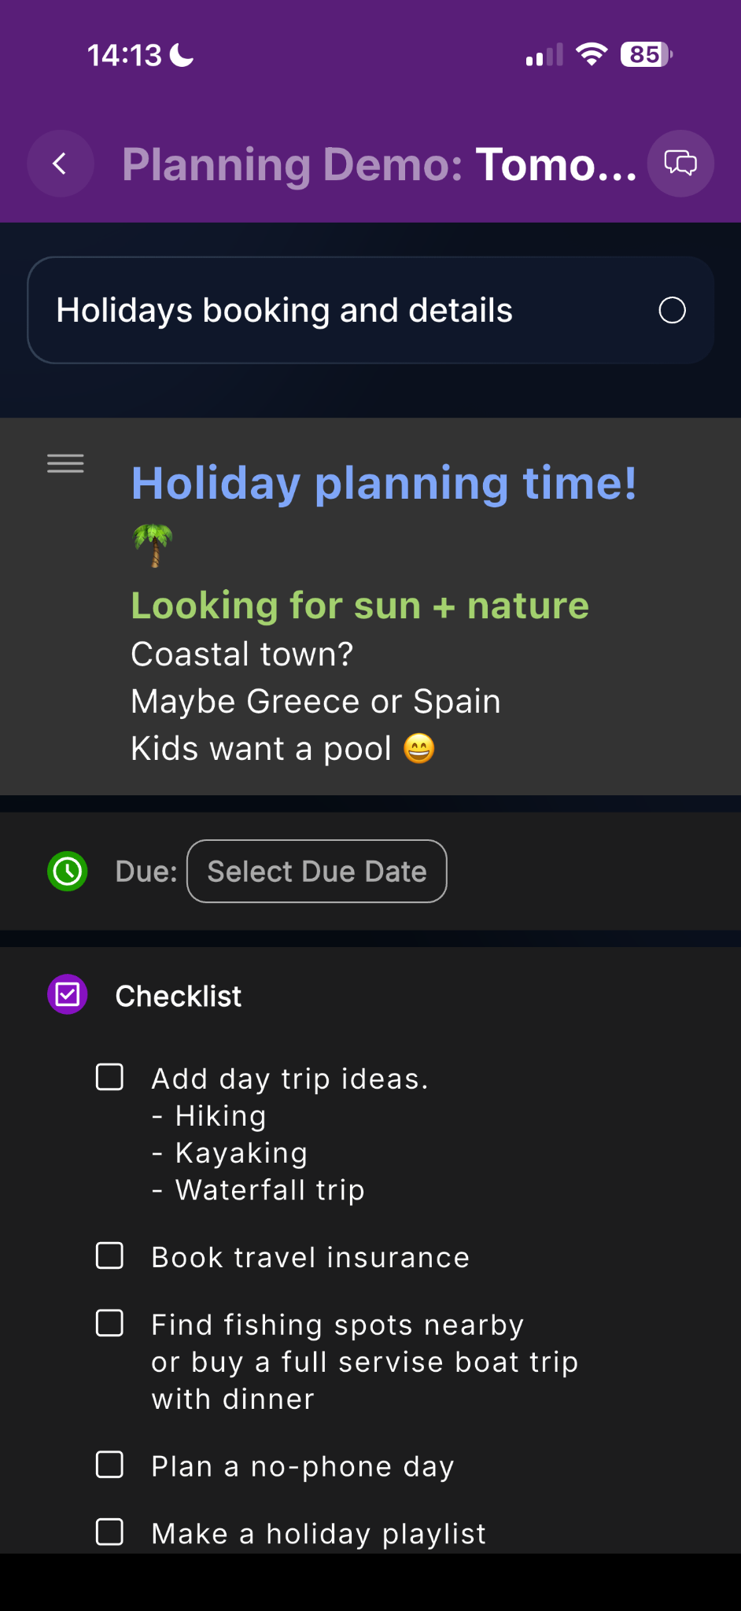Open the Select Due Date picker
Screen dimensions: 741x1611
coord(316,872)
